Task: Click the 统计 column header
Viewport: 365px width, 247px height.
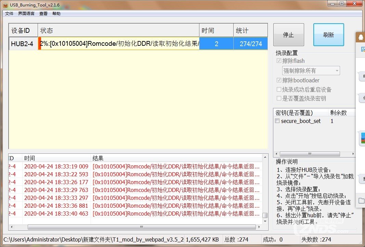Action: pos(250,30)
